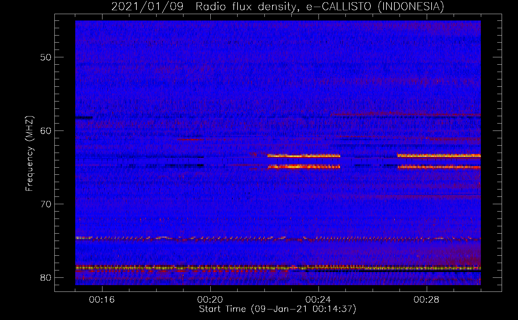The width and height of the screenshot is (518, 320).
Task: Select the y-axis label Frequency (MHZ)
Action: click(x=29, y=154)
